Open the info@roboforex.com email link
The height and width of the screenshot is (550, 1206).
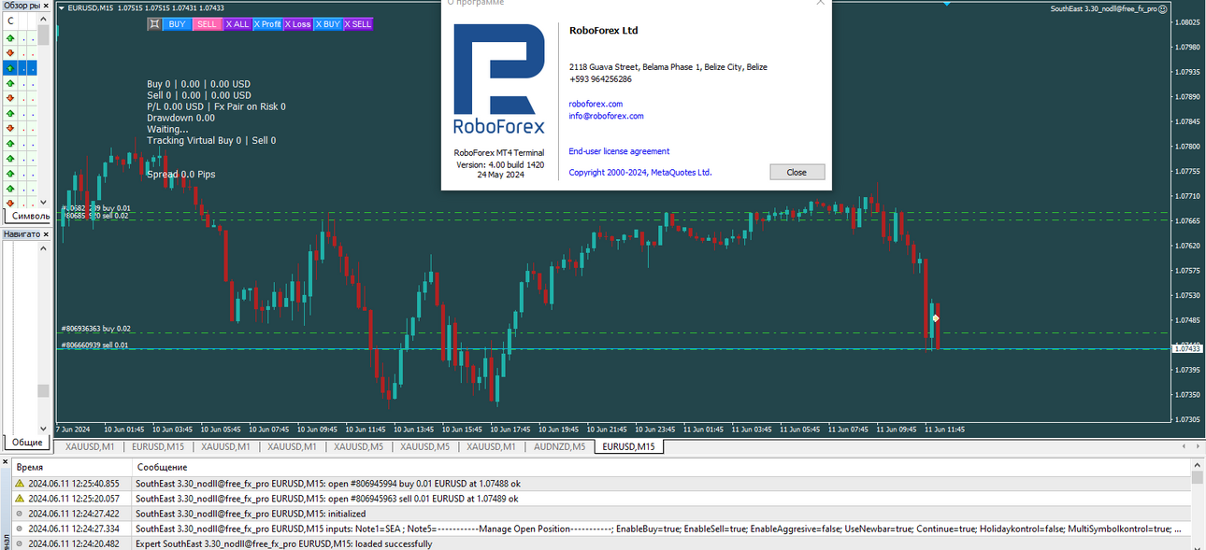tap(606, 116)
